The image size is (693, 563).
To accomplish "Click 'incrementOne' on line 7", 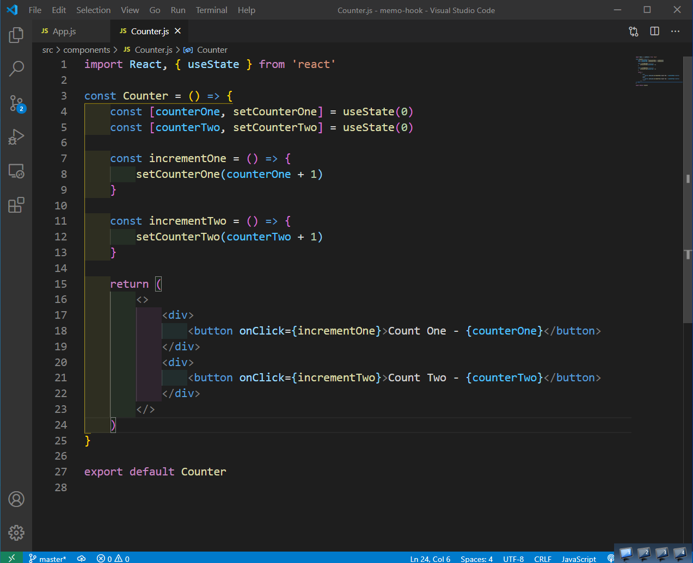I will pos(188,158).
